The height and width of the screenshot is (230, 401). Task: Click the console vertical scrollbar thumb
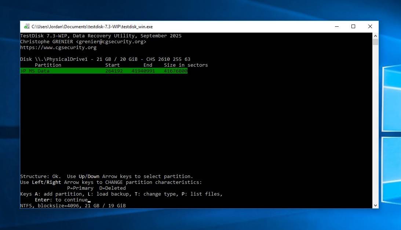[375, 42]
